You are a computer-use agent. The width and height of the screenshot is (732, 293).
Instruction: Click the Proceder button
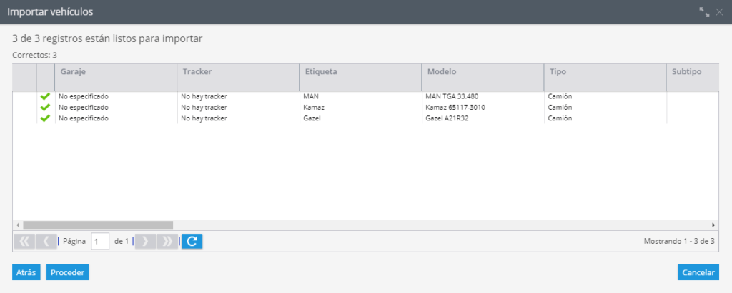[x=67, y=272]
